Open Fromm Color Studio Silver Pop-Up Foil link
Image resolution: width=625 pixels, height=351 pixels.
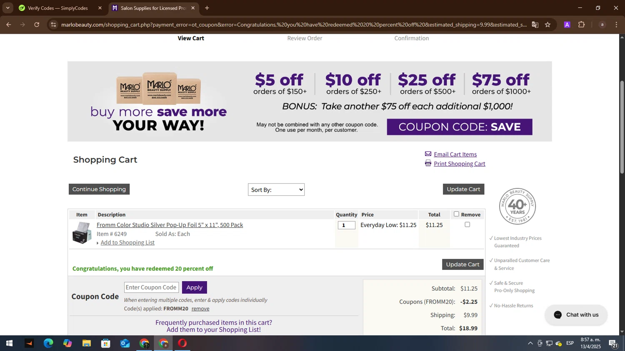[170, 225]
